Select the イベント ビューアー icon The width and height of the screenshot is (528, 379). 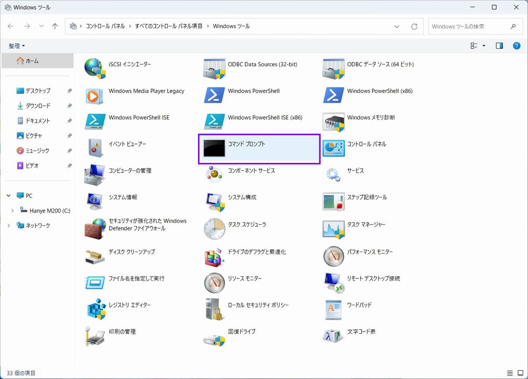coord(95,148)
